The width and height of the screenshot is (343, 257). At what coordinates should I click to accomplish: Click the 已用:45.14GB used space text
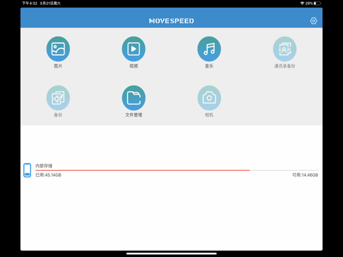[x=48, y=175]
